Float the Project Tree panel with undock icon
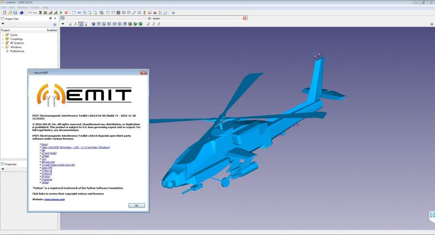The height and width of the screenshot is (235, 435). tap(50, 18)
